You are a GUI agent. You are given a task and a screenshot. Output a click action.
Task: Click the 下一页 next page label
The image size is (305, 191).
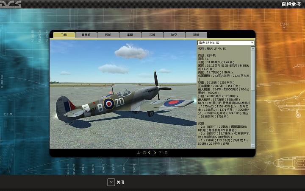click(x=163, y=152)
